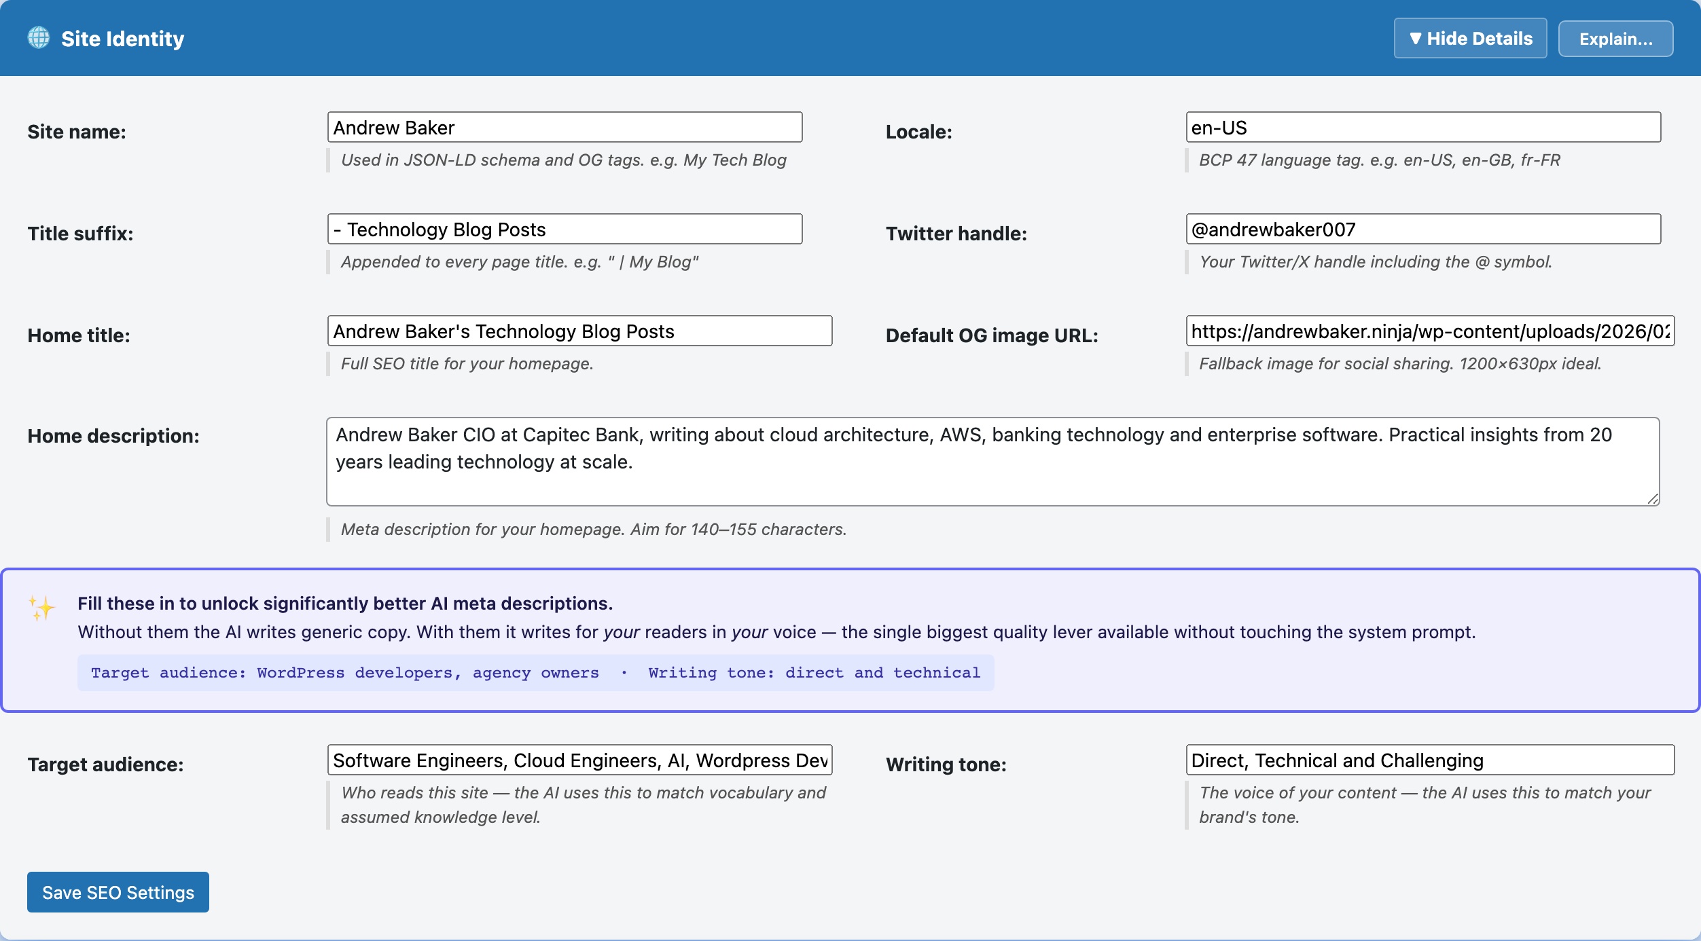The image size is (1701, 941).
Task: Select the Site name input containing Andrew Baker
Action: point(565,126)
